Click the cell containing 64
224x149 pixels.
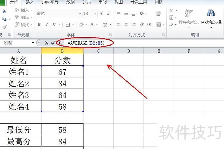pyautogui.click(x=62, y=95)
